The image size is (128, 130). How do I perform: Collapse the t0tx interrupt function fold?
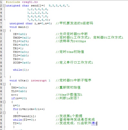4,84
